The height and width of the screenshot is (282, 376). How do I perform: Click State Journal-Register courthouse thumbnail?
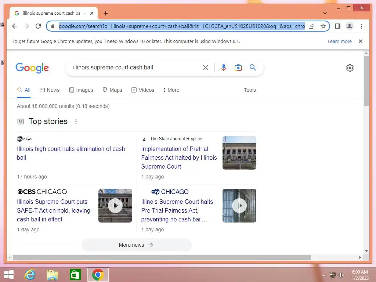pyautogui.click(x=239, y=153)
